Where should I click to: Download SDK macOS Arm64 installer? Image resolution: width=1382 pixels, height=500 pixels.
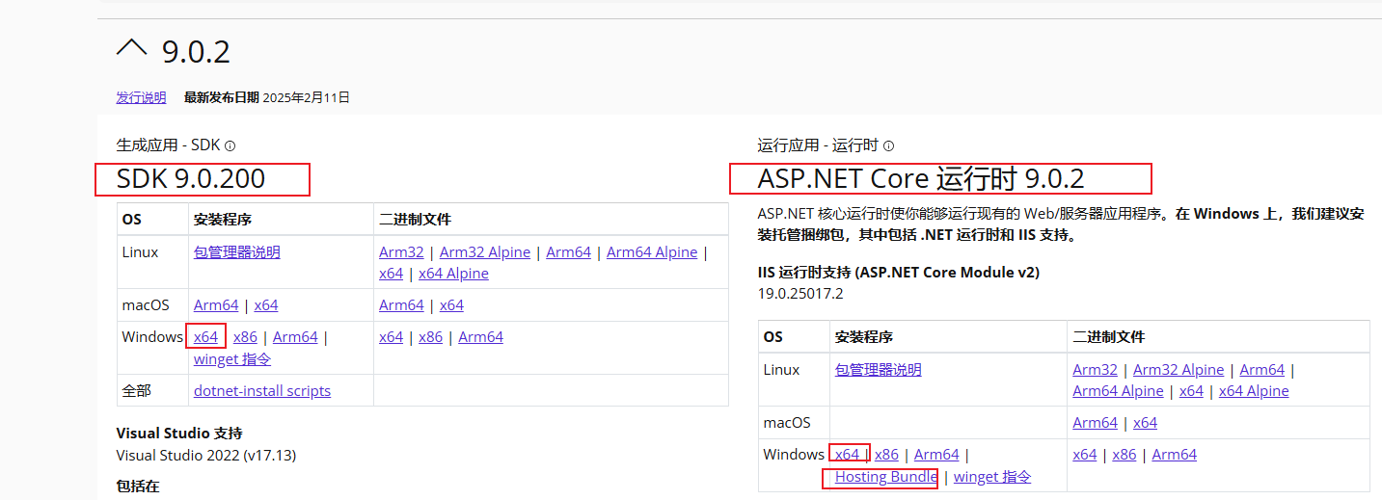pos(216,304)
